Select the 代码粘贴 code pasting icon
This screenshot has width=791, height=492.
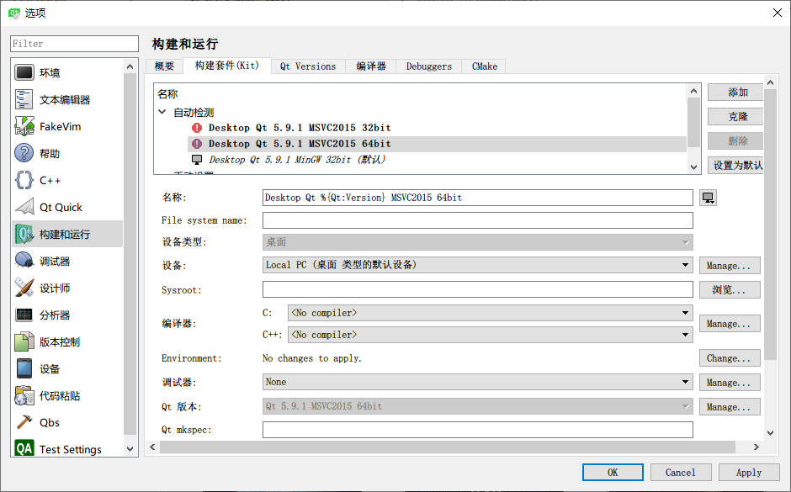(x=24, y=396)
